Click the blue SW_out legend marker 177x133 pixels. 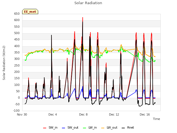pos(64,128)
